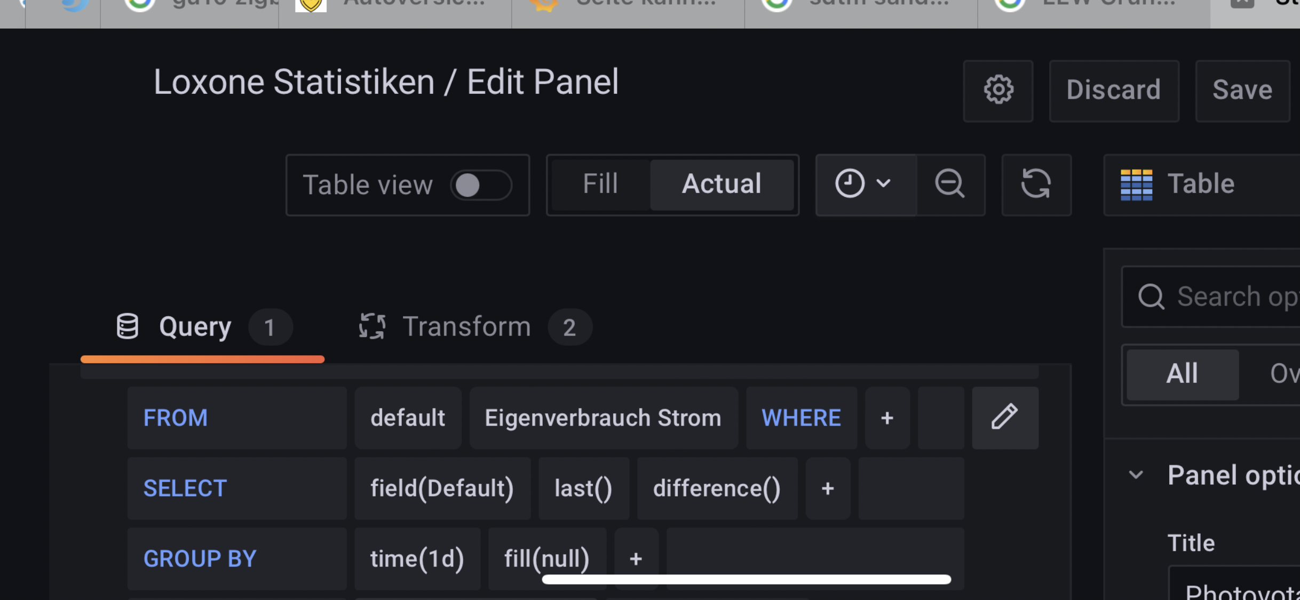Add a function with the SELECT plus icon

click(x=827, y=488)
